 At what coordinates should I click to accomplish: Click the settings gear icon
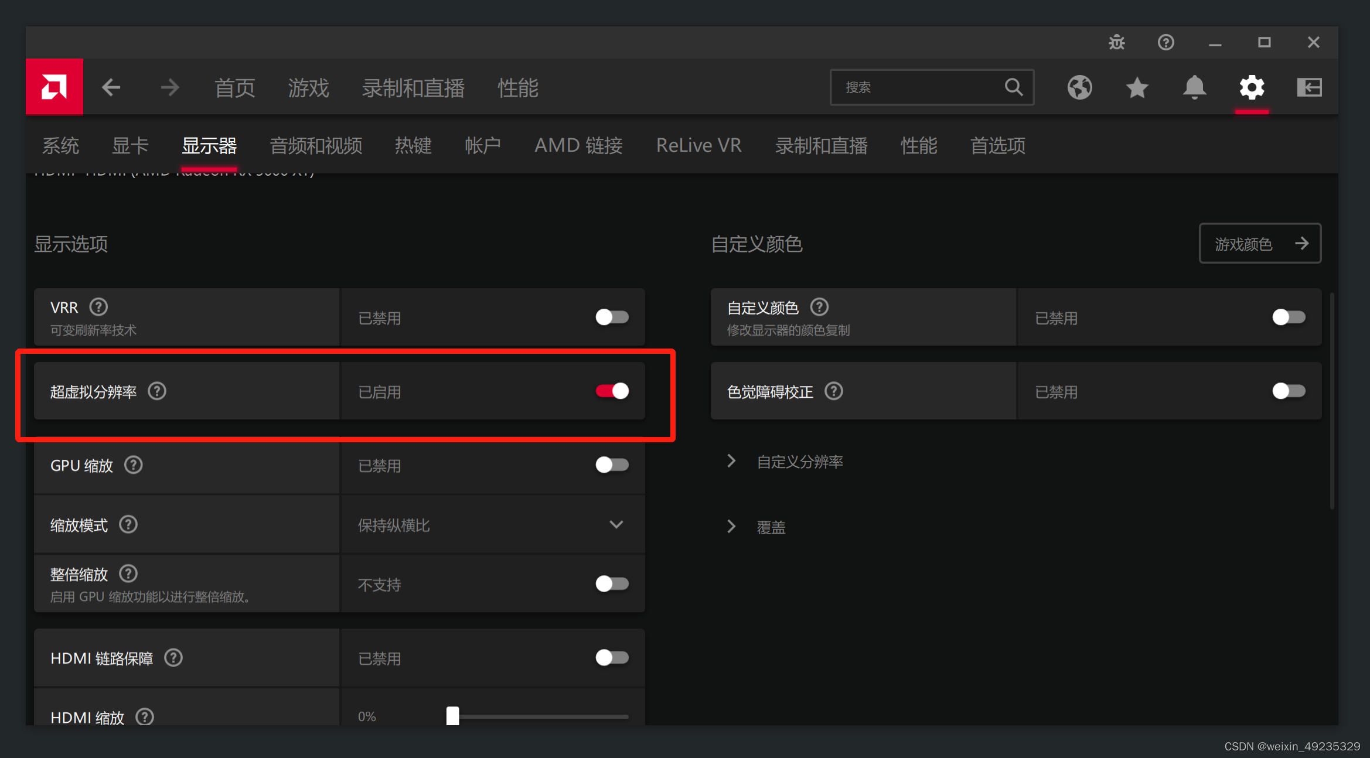(x=1252, y=88)
